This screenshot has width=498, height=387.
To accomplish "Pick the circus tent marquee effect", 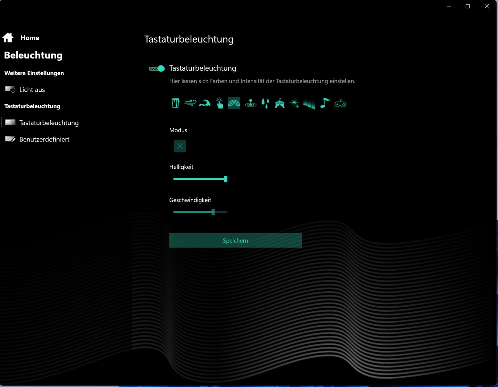I will tap(280, 103).
